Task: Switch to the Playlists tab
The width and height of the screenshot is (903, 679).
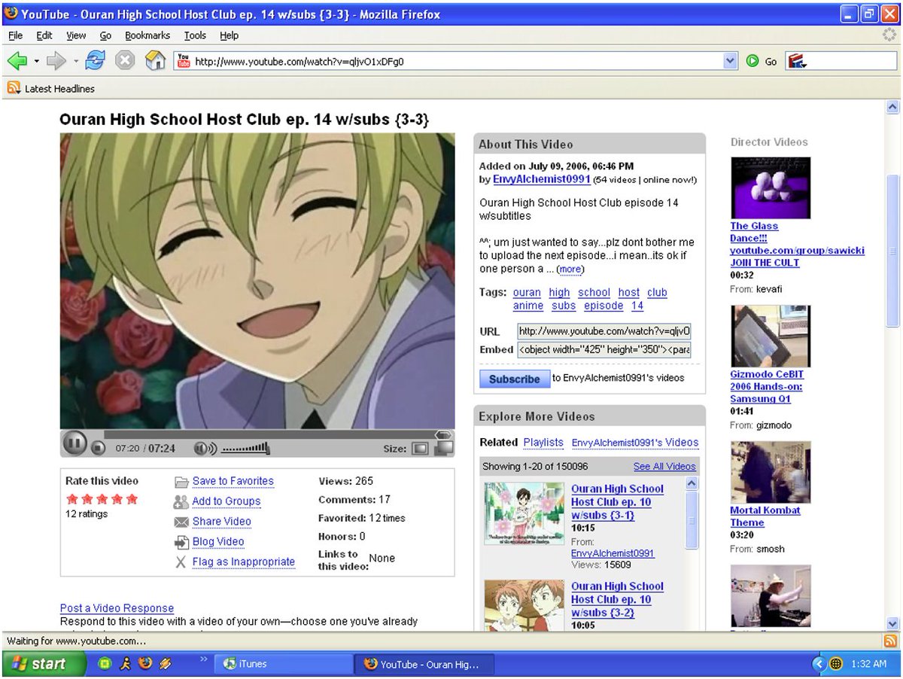Action: 543,443
